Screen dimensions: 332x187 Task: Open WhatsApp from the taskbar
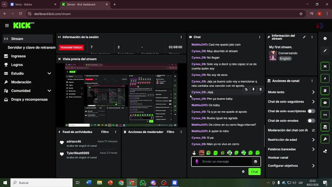tap(143, 183)
